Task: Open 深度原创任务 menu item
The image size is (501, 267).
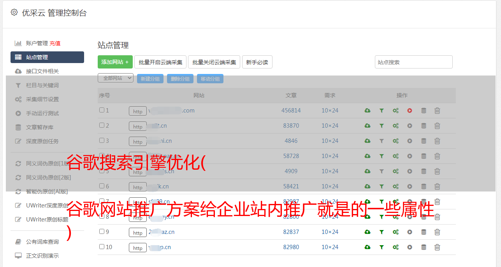Action: [42, 141]
